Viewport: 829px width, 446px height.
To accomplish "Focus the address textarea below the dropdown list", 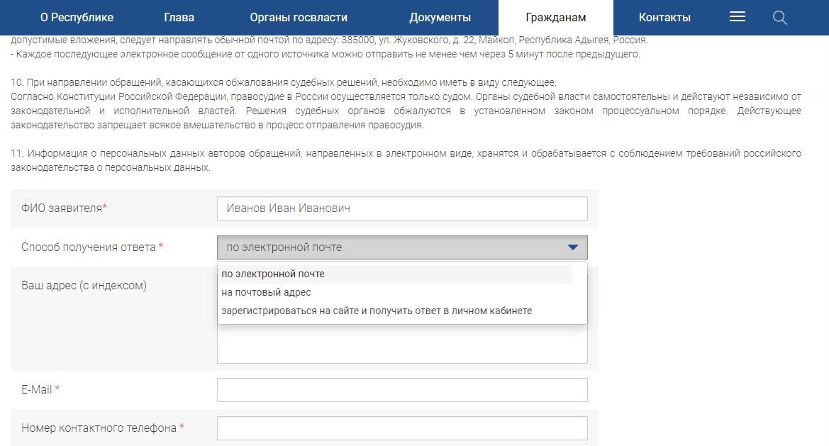I will pyautogui.click(x=402, y=343).
